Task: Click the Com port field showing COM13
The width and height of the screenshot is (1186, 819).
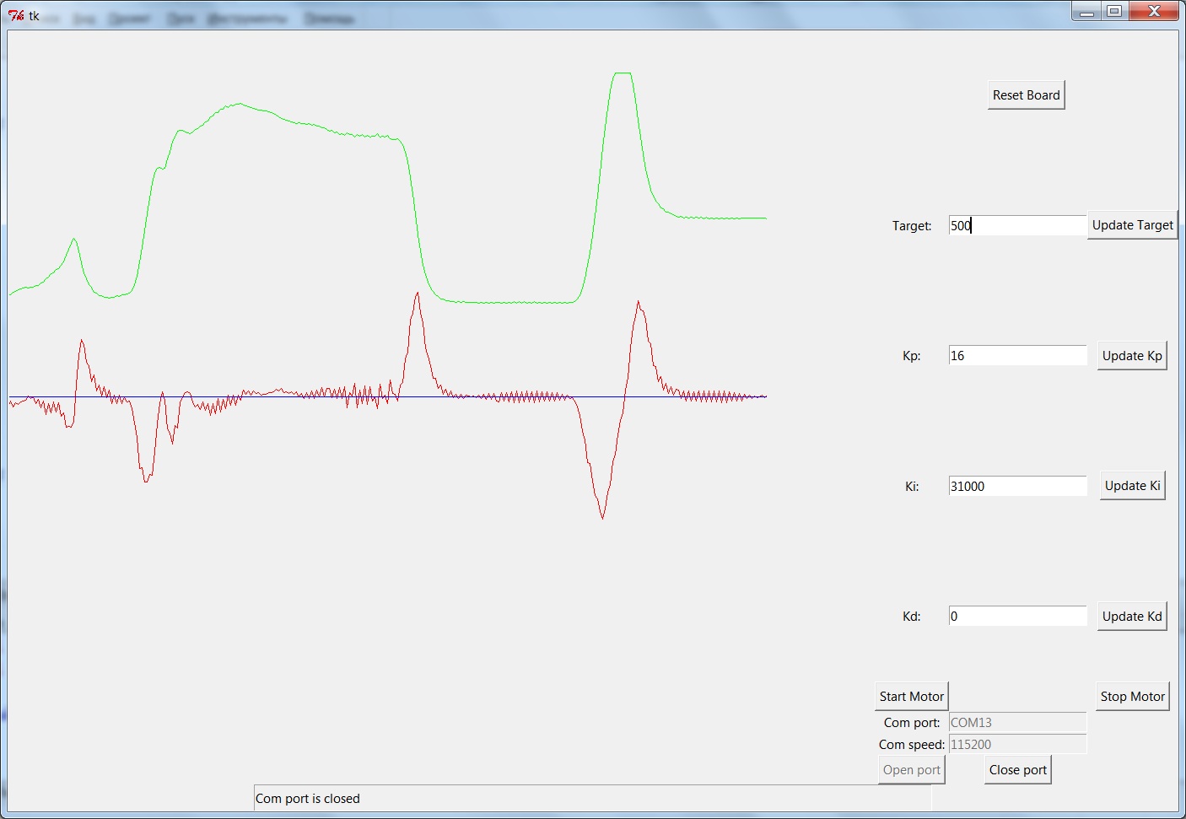Action: 1016,723
